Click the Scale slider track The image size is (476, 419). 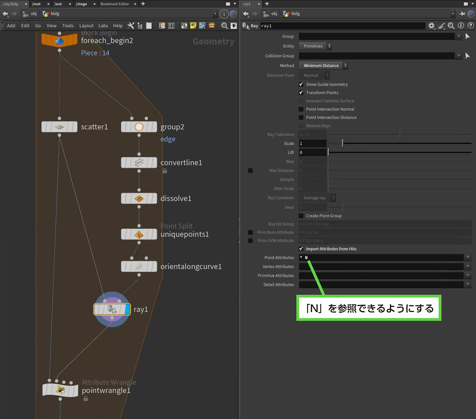pos(397,143)
